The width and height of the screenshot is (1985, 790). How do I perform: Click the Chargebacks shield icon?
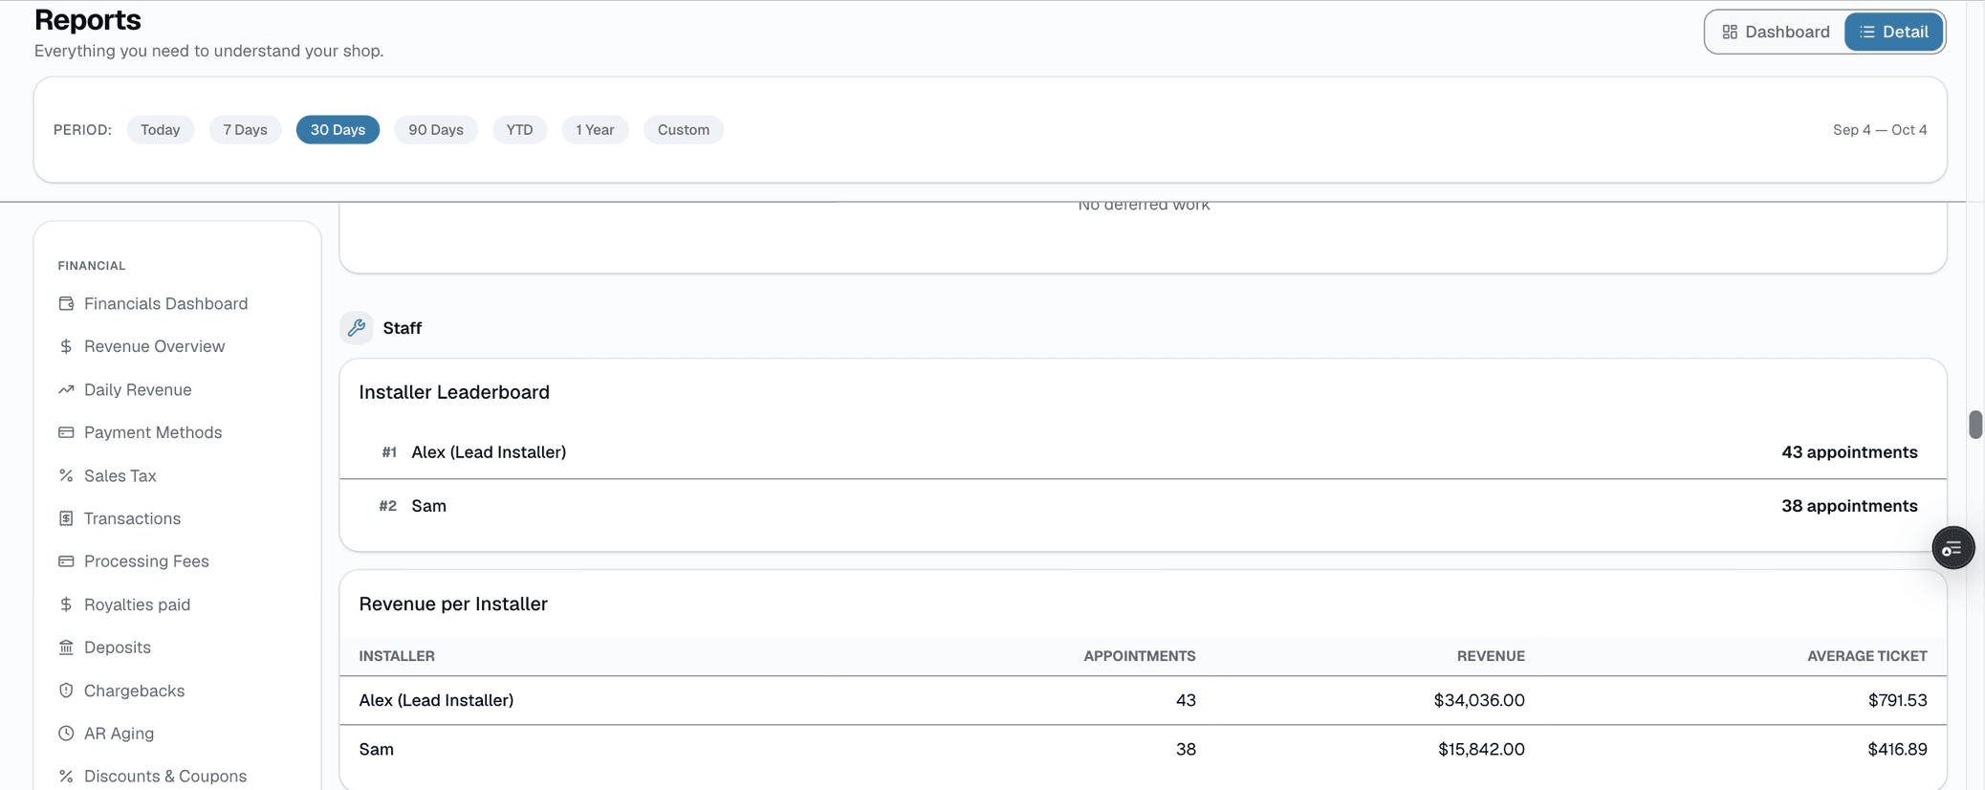click(x=66, y=691)
